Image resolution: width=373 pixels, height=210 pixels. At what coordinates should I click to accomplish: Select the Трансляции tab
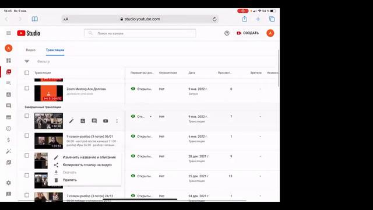pos(55,50)
